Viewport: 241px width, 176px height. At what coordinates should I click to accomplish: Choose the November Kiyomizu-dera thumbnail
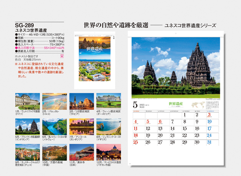81,152
